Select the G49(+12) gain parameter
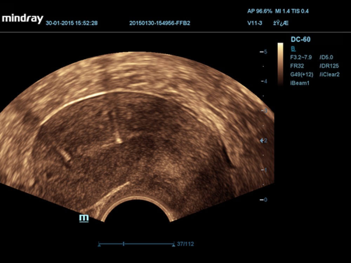This screenshot has height=263, width=351. coord(302,75)
